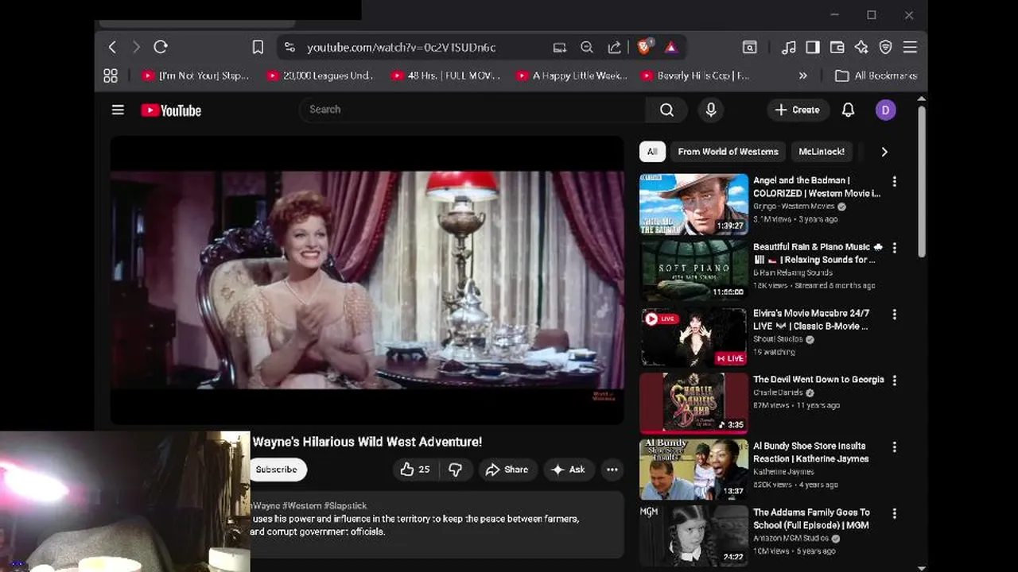Click the #Western hashtag

[301, 506]
